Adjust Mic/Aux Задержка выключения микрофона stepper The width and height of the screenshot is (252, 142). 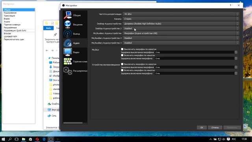[236, 52]
